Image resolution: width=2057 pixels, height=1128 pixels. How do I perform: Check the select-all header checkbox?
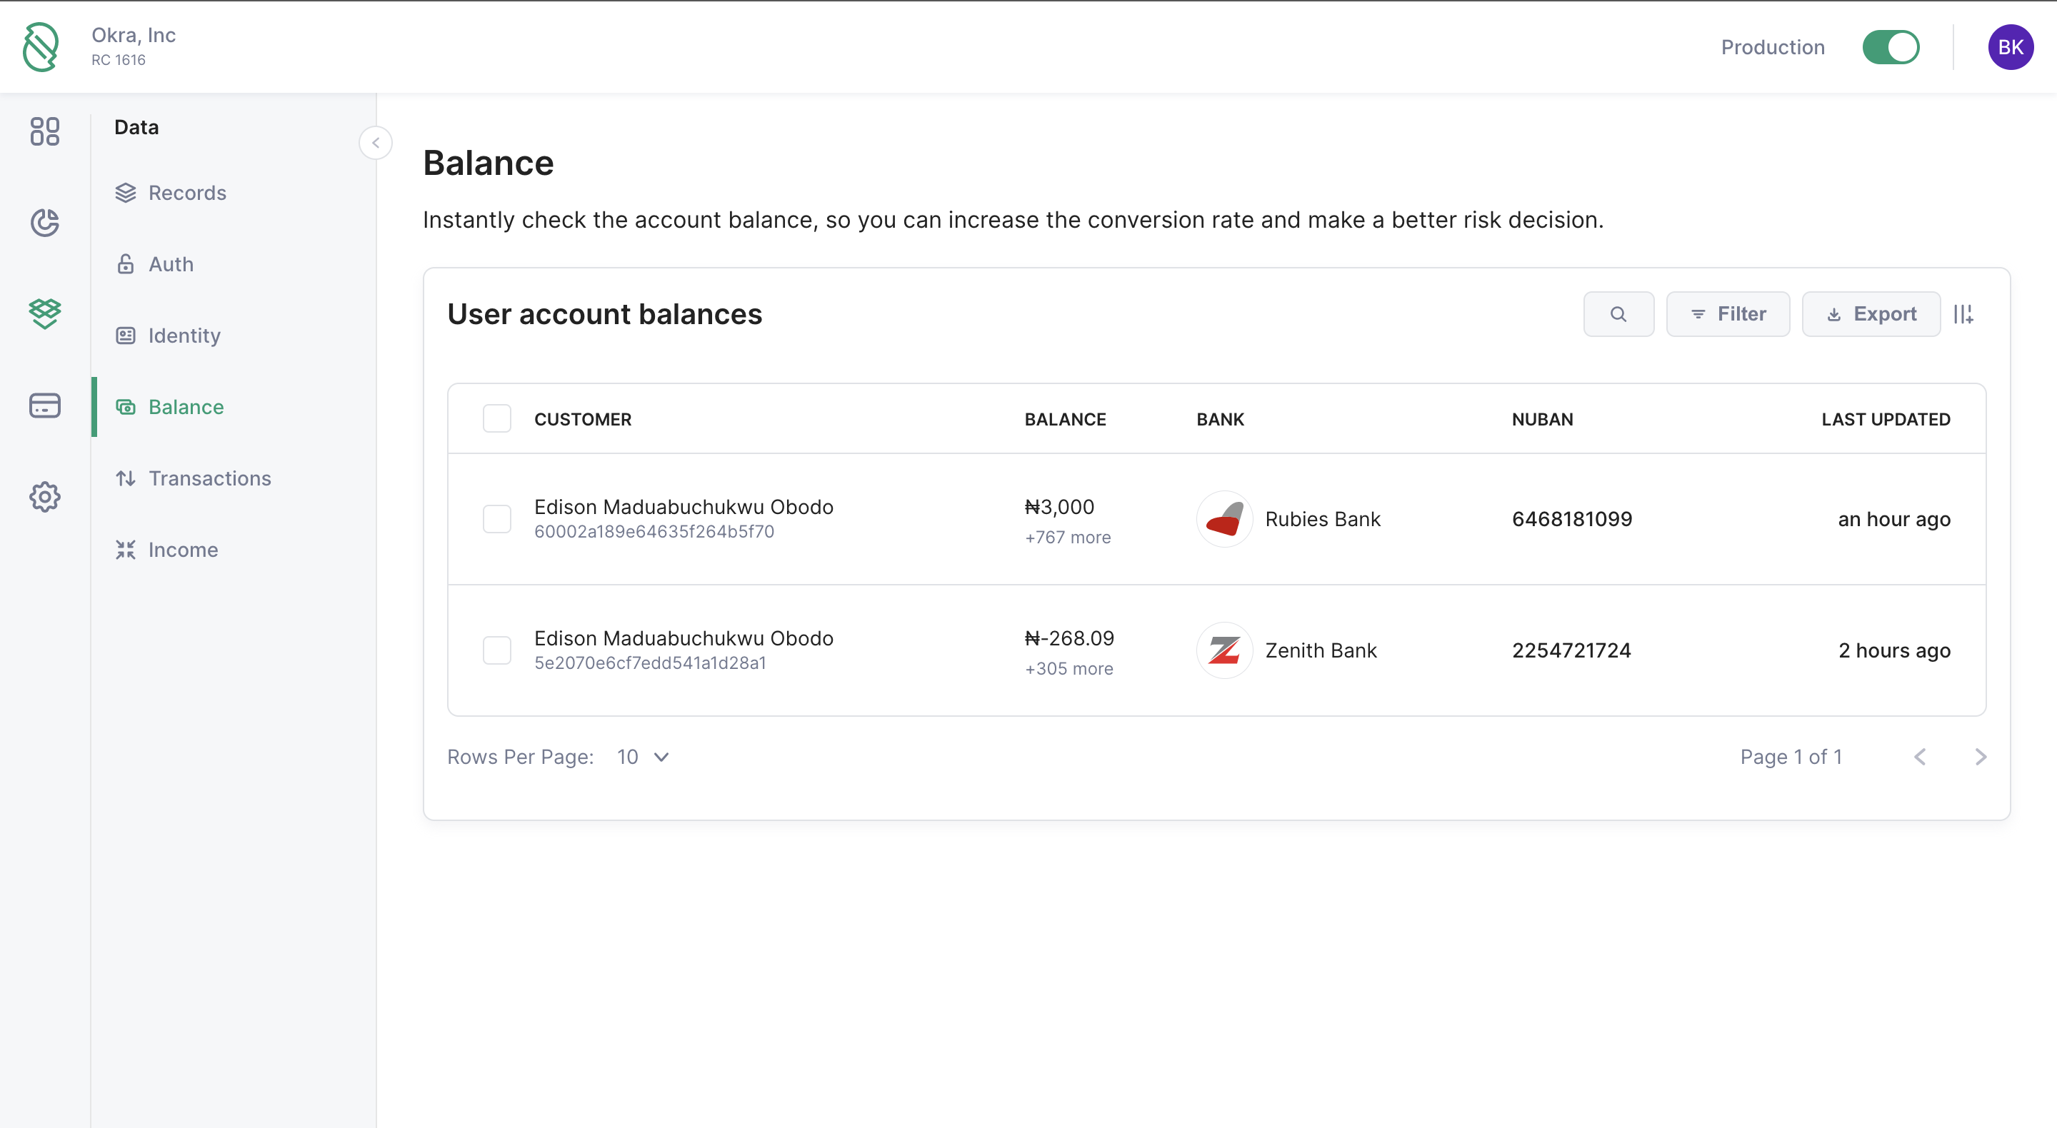(496, 419)
